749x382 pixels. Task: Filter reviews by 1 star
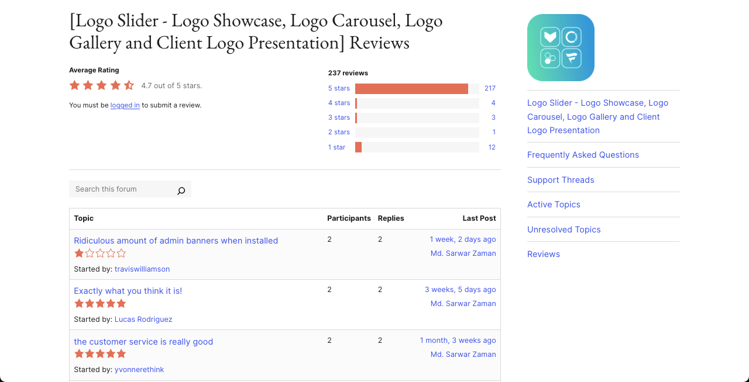point(336,147)
